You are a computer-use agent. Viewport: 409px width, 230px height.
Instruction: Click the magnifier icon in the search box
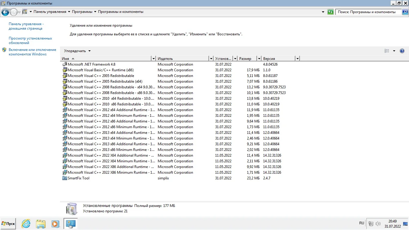(x=405, y=12)
